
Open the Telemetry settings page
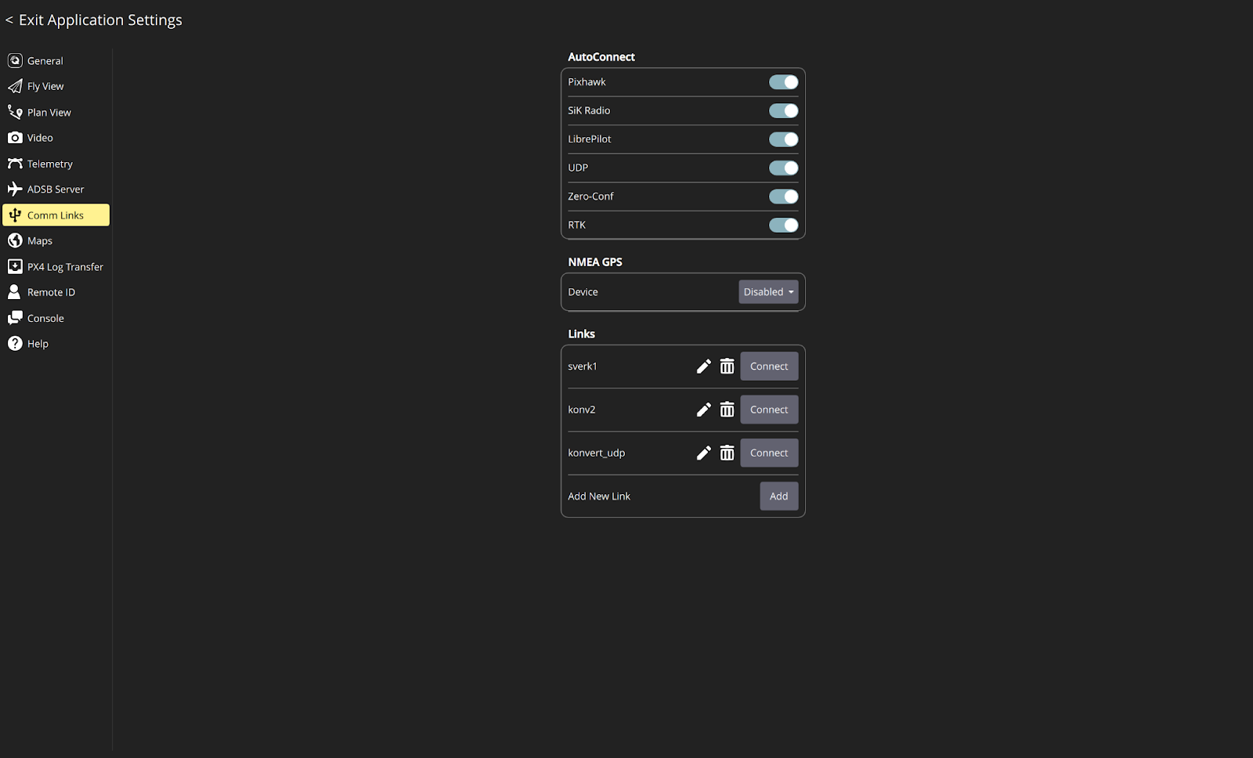49,164
